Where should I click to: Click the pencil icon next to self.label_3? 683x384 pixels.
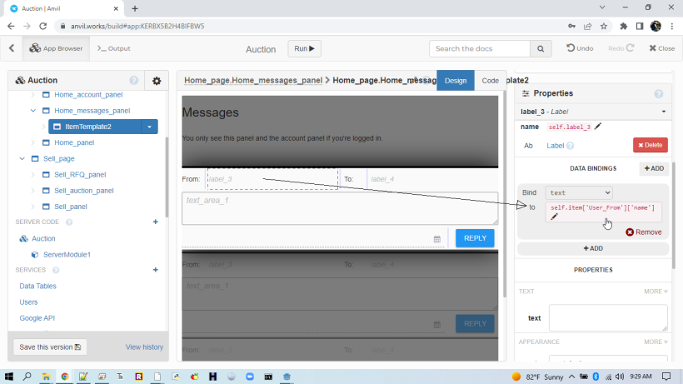coord(598,127)
